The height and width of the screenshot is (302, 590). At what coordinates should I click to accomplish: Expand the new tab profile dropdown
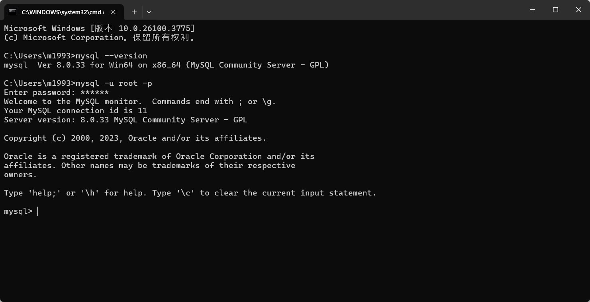click(x=149, y=12)
